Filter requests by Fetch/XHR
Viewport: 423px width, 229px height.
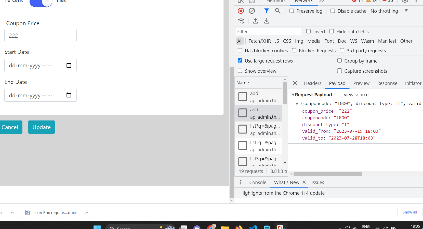pyautogui.click(x=260, y=41)
